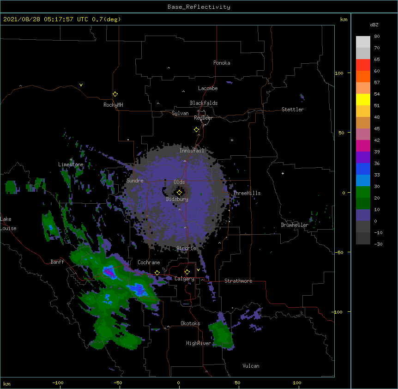
Task: Click the RockyMH label
Action: coord(113,105)
